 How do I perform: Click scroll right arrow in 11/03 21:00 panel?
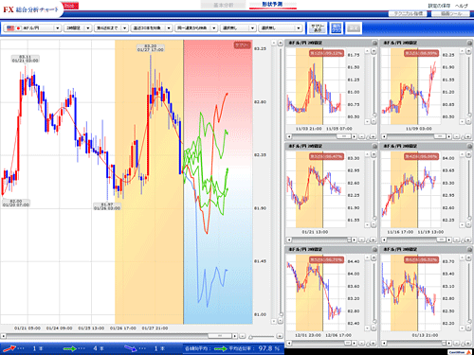point(355,136)
